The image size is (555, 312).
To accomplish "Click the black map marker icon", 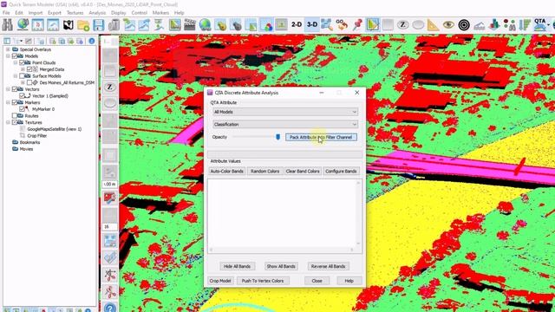I will 69,25.
